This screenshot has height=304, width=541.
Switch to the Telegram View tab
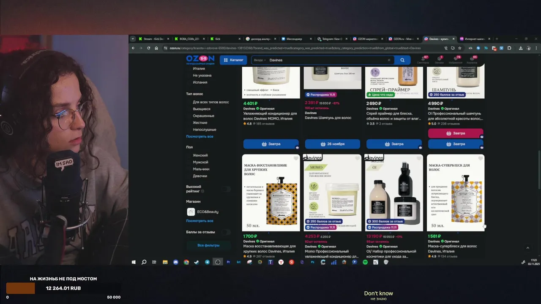333,39
